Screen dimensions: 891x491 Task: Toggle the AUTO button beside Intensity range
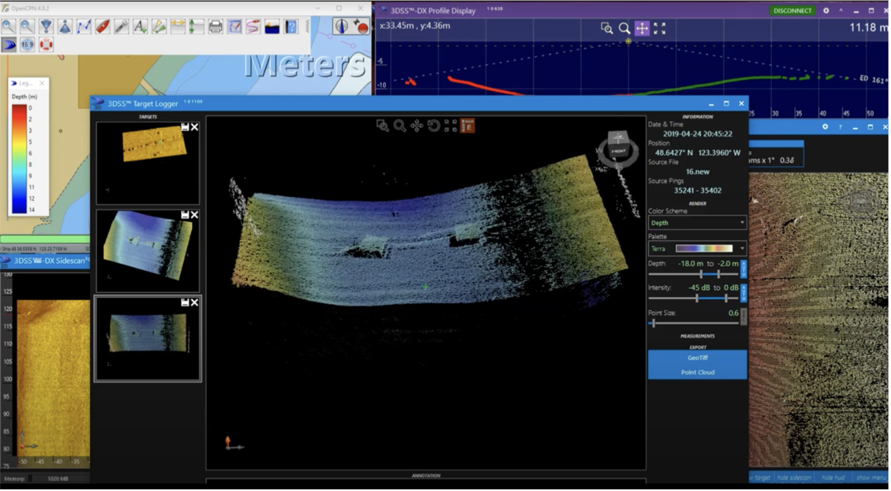click(744, 293)
